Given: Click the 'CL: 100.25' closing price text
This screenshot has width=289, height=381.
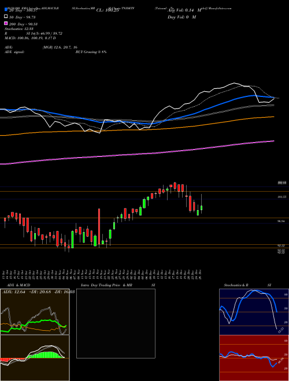Looking at the screenshot, I should click(108, 10).
